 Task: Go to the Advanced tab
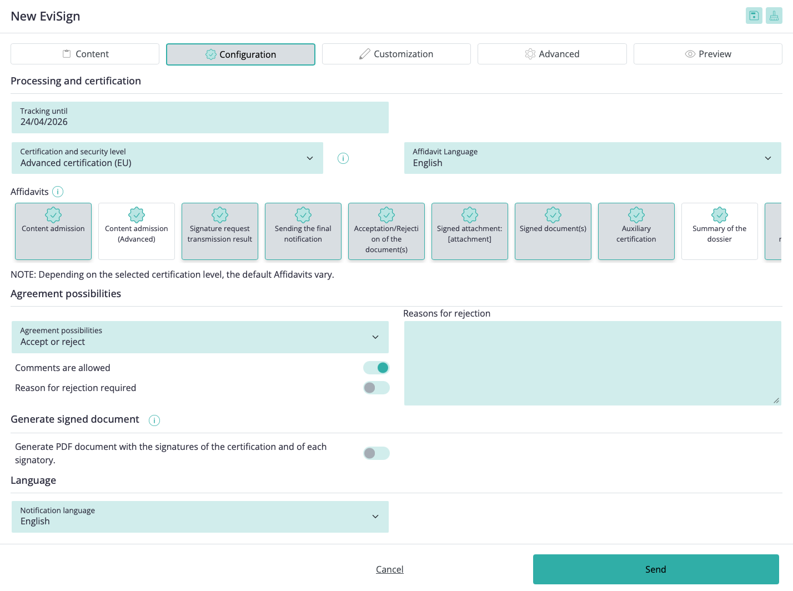coord(552,54)
